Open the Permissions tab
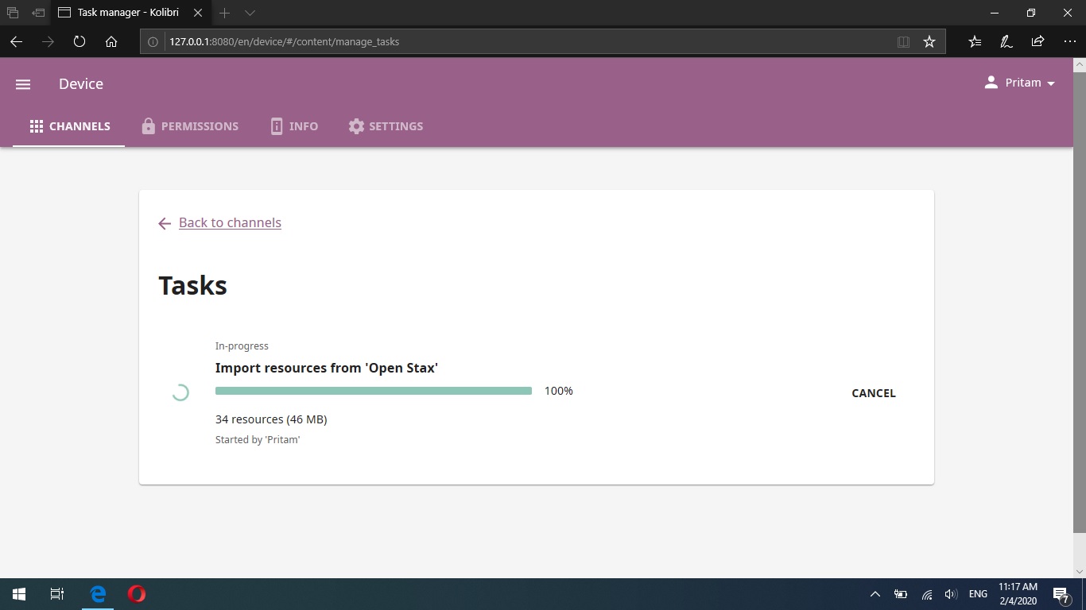 click(x=190, y=126)
